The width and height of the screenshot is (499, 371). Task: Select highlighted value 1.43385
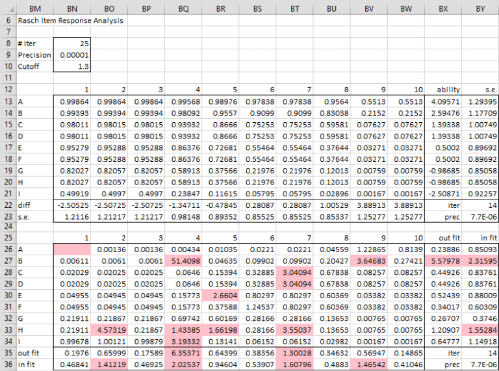[x=183, y=330]
